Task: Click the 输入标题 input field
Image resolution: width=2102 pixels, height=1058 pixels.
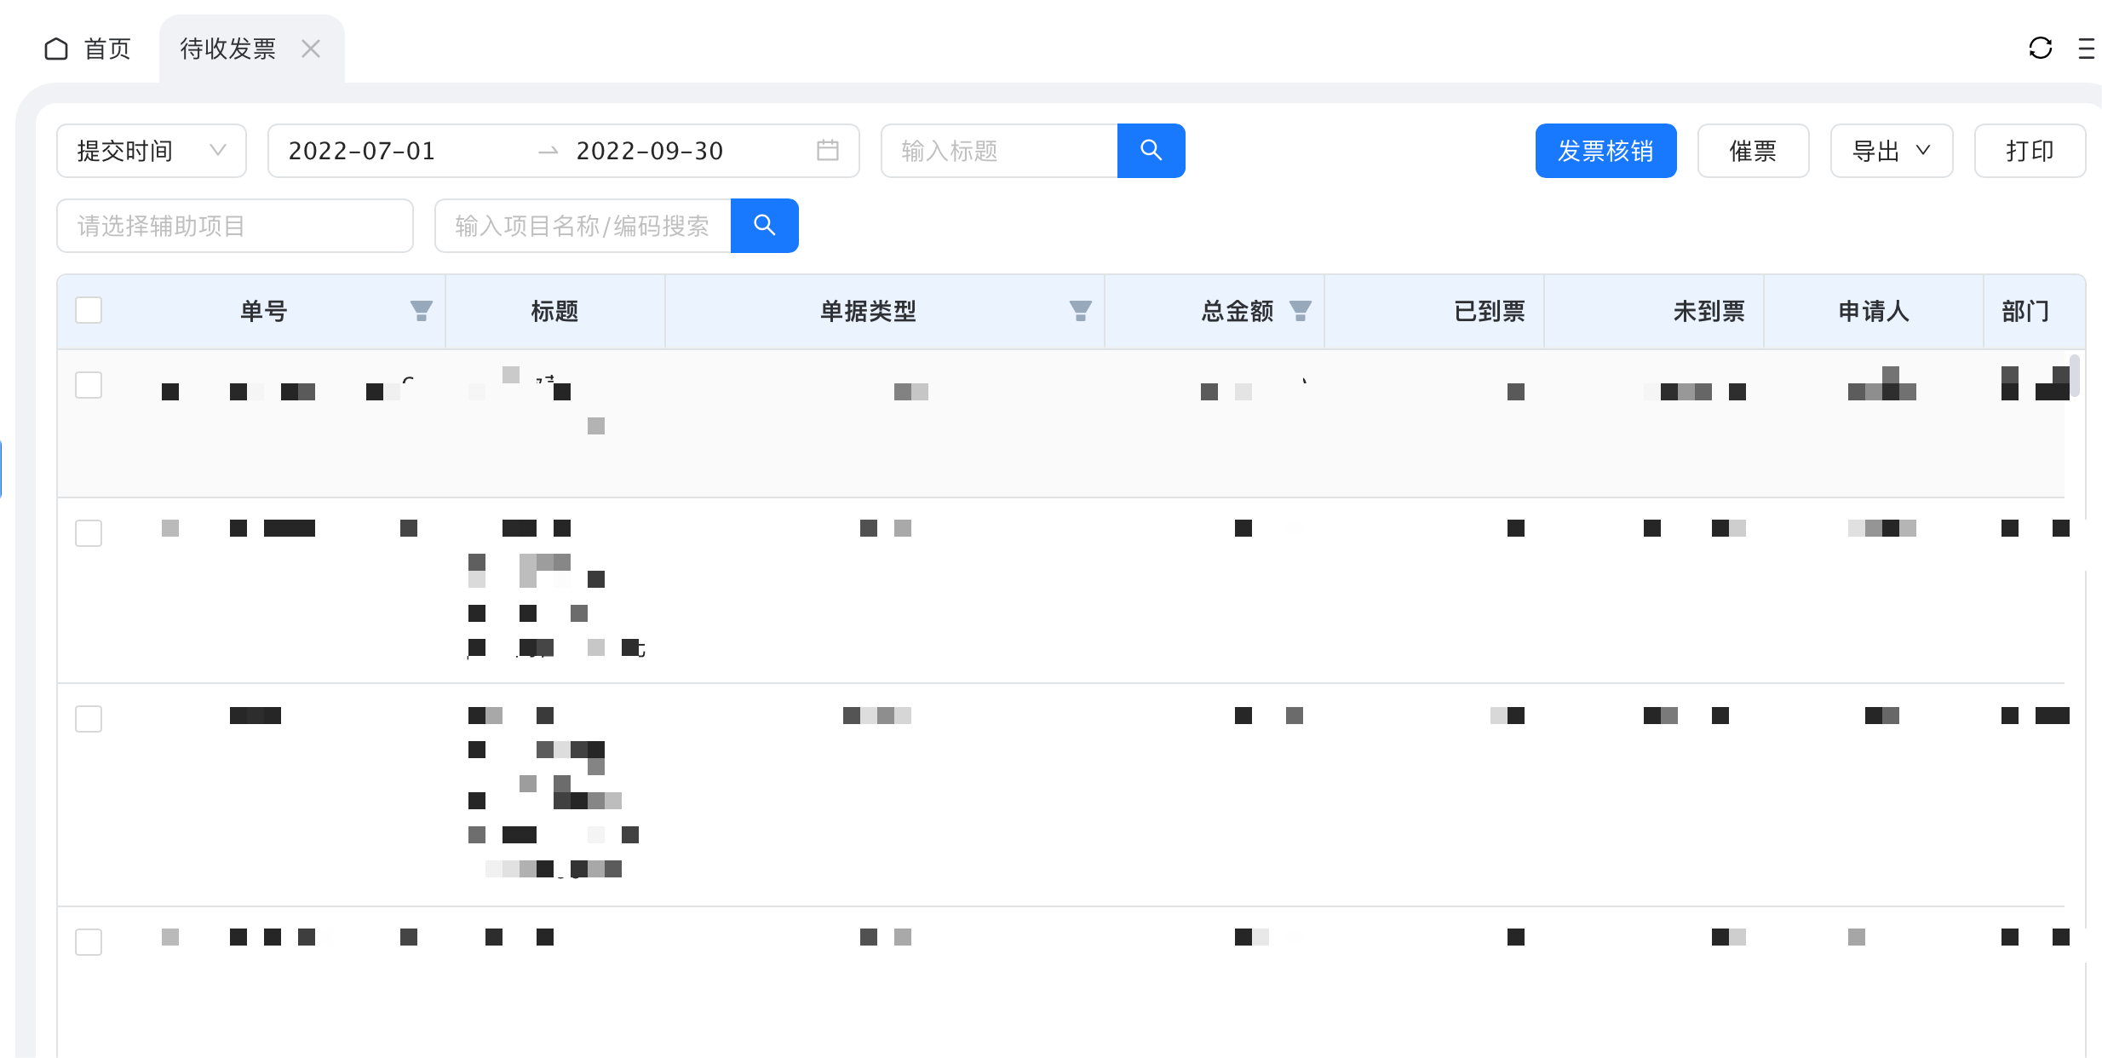Action: click(x=998, y=151)
